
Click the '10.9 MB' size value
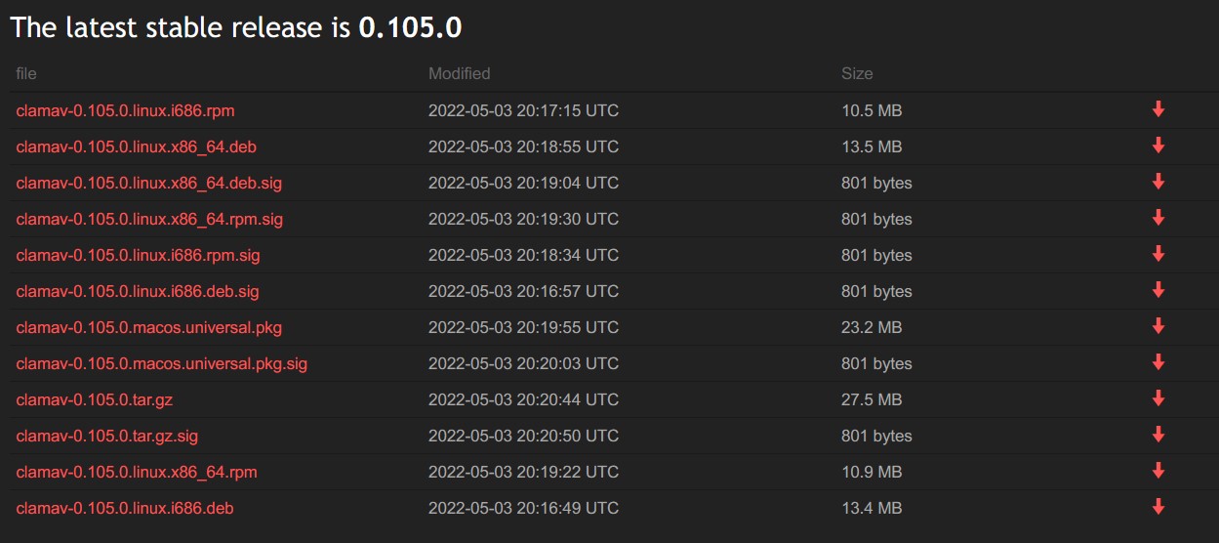[872, 472]
